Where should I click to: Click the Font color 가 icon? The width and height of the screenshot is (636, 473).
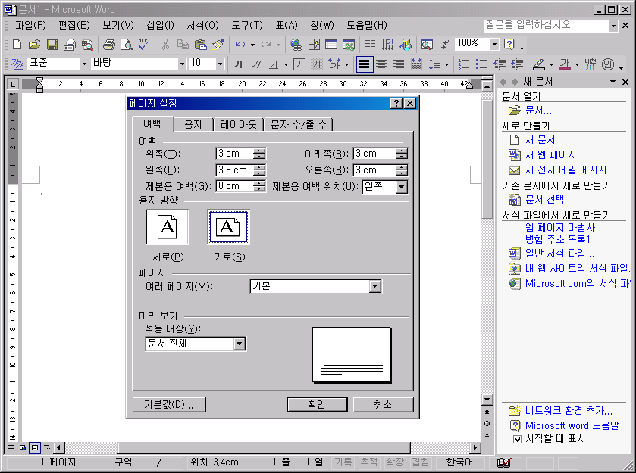565,64
